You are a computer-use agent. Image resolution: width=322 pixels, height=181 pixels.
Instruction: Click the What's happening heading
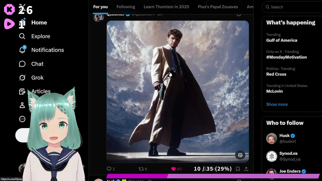point(291,22)
